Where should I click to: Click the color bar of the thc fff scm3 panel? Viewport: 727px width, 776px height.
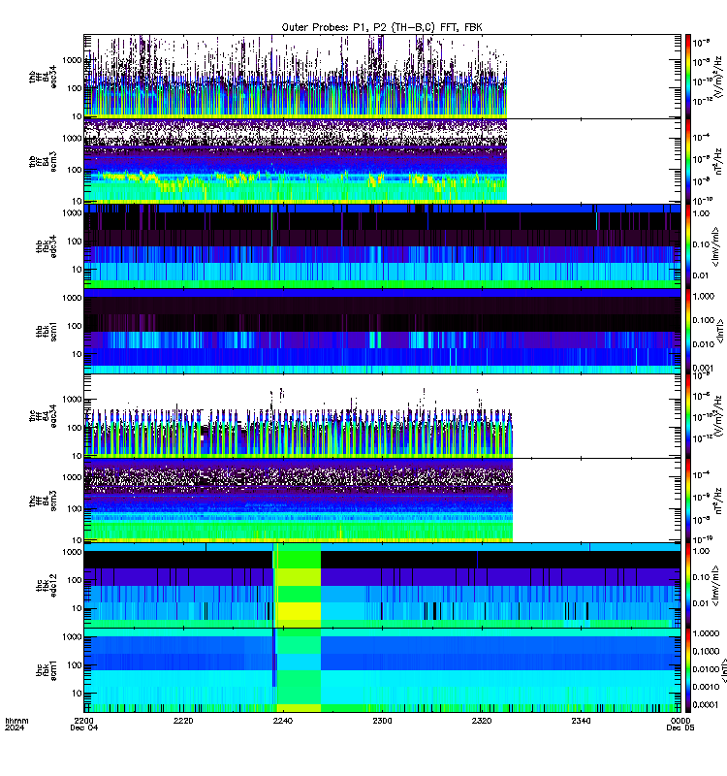688,501
